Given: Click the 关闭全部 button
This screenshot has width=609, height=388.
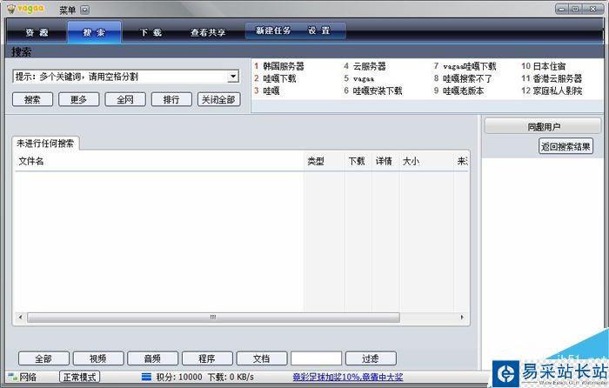Looking at the screenshot, I should pyautogui.click(x=219, y=99).
